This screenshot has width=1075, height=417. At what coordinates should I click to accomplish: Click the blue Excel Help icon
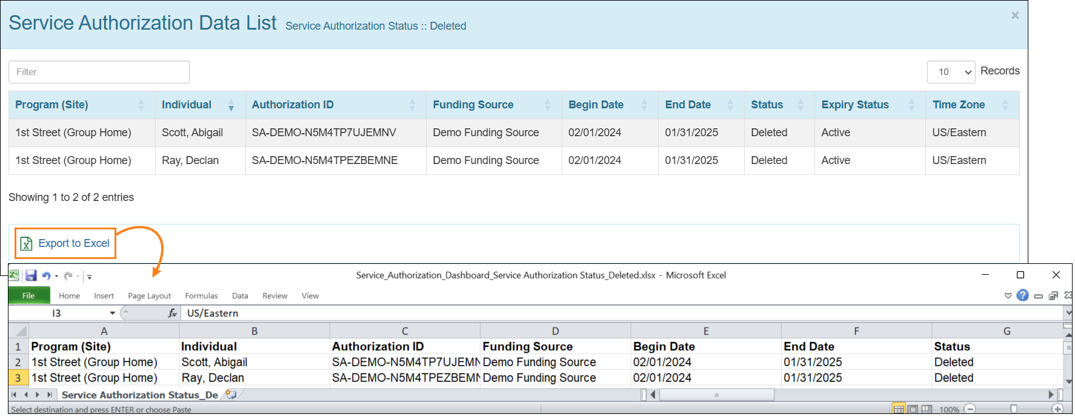click(1022, 295)
